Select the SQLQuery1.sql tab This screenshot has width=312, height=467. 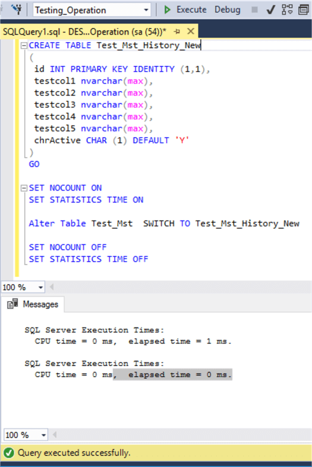[x=84, y=31]
